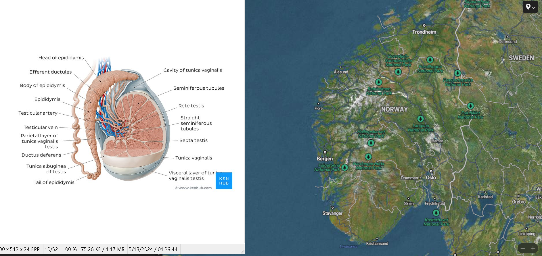Click the 'Septa testis' label
Screen dimensions: 542x256
click(x=194, y=140)
